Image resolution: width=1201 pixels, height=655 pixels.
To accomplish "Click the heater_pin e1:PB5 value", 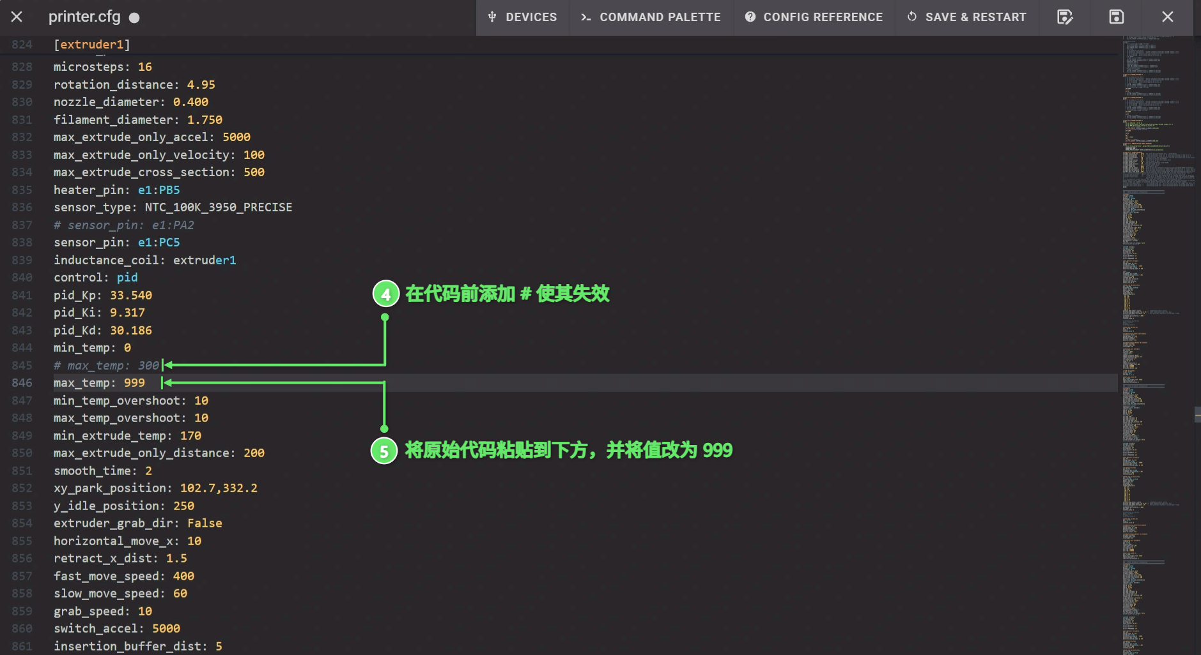I will 159,190.
